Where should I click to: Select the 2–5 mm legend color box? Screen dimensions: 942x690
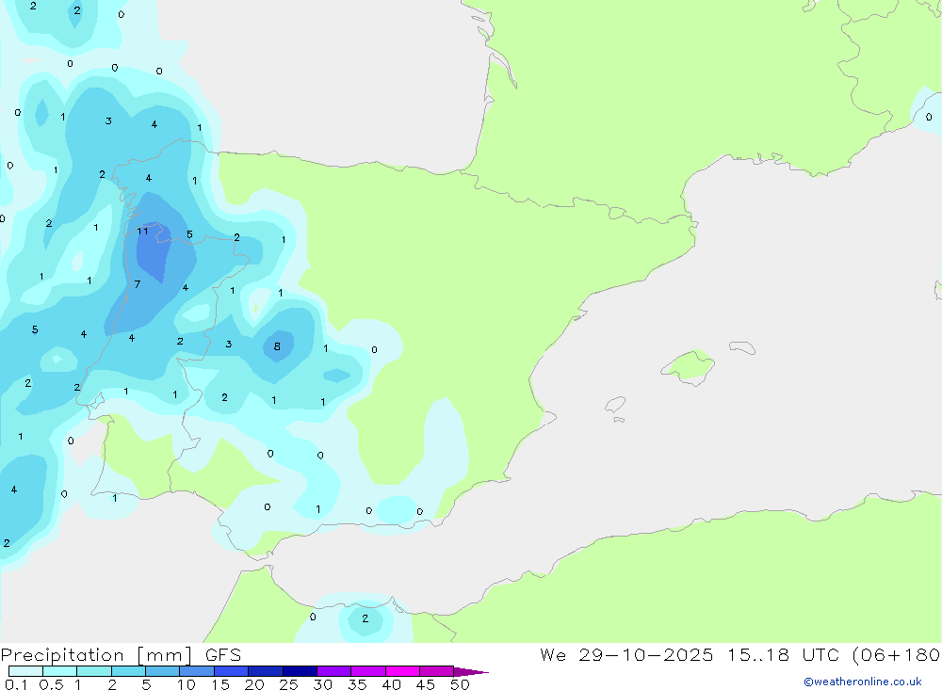click(128, 671)
